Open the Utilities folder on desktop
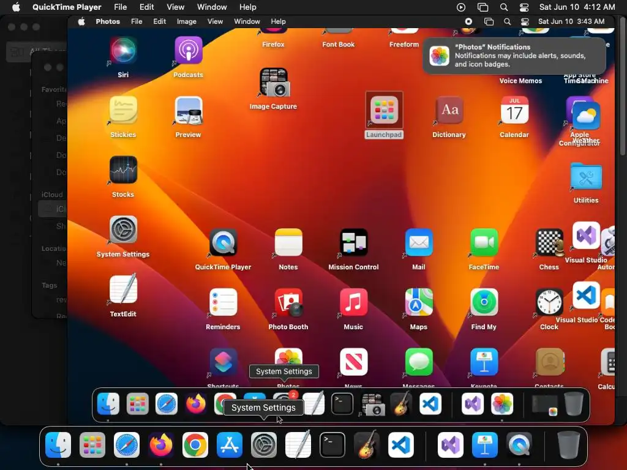627x470 pixels. 586,176
